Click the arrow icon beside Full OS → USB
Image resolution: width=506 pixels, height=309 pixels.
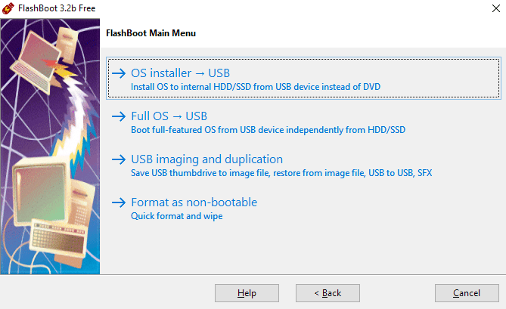pyautogui.click(x=119, y=116)
